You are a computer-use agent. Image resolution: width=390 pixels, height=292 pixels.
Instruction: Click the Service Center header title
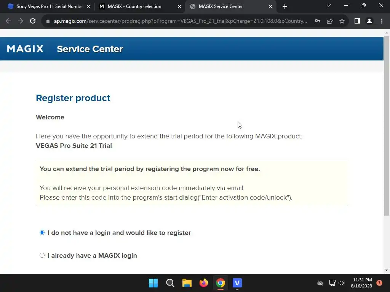point(90,49)
